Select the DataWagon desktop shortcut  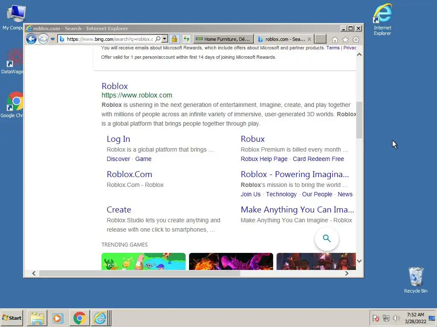click(x=12, y=61)
